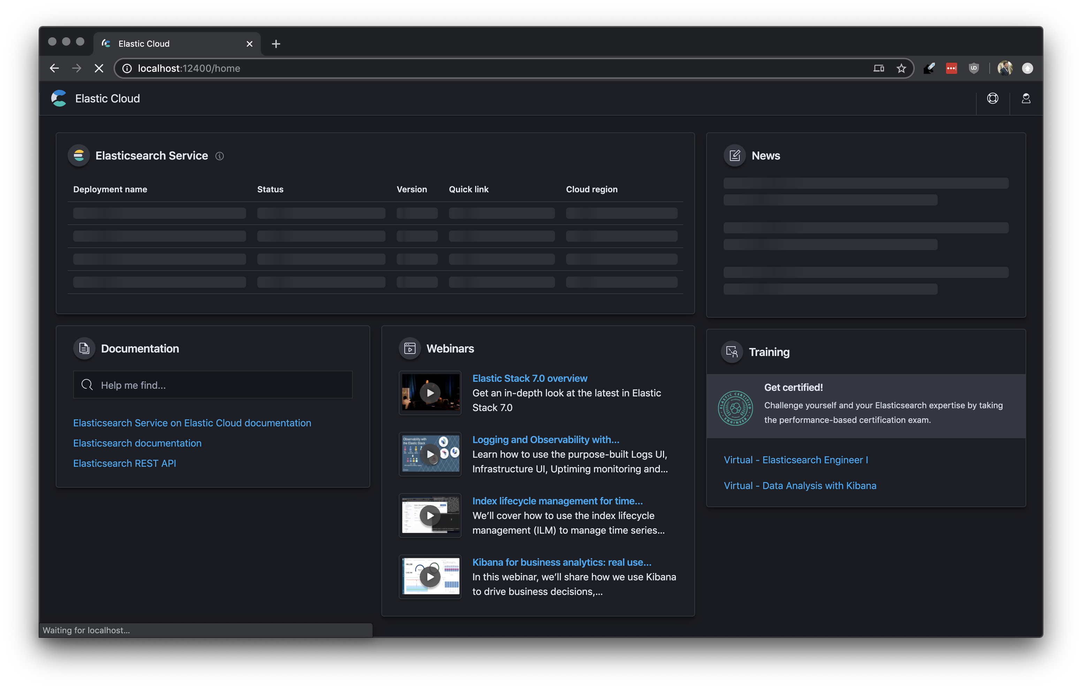Open Virtual - Elasticsearch Engineer I training link
1082x689 pixels.
[796, 459]
